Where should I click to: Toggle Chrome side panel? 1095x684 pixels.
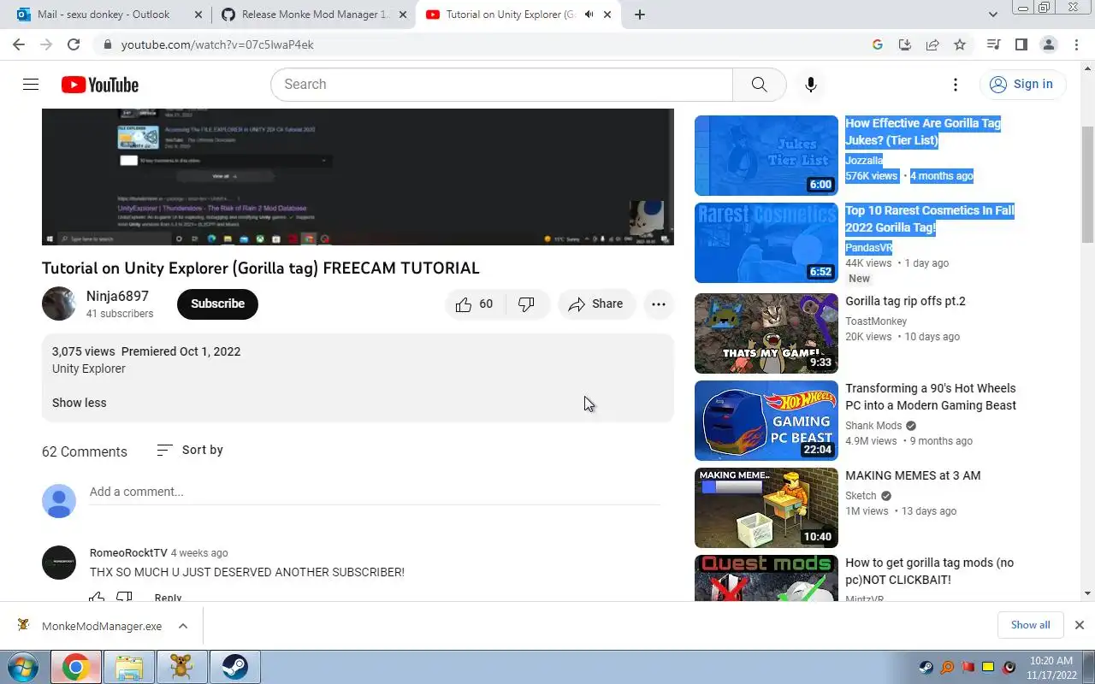[x=1021, y=44]
